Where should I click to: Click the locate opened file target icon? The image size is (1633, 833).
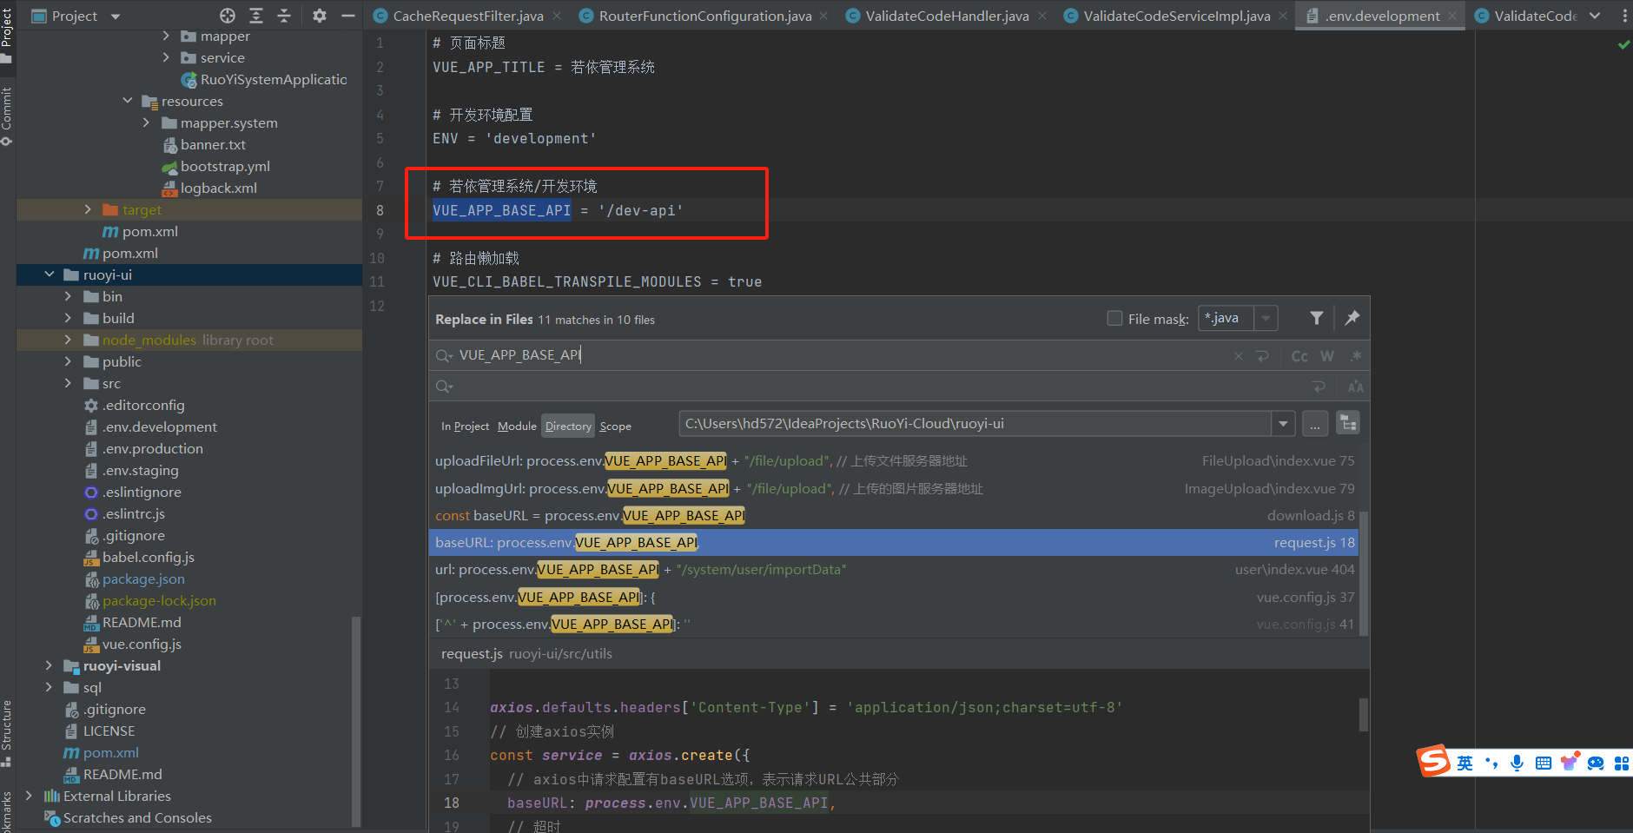(x=228, y=16)
